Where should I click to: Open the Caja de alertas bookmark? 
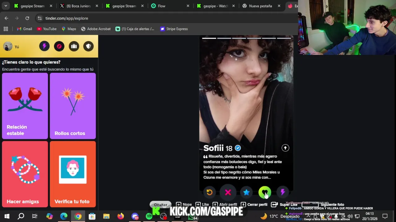click(x=135, y=29)
